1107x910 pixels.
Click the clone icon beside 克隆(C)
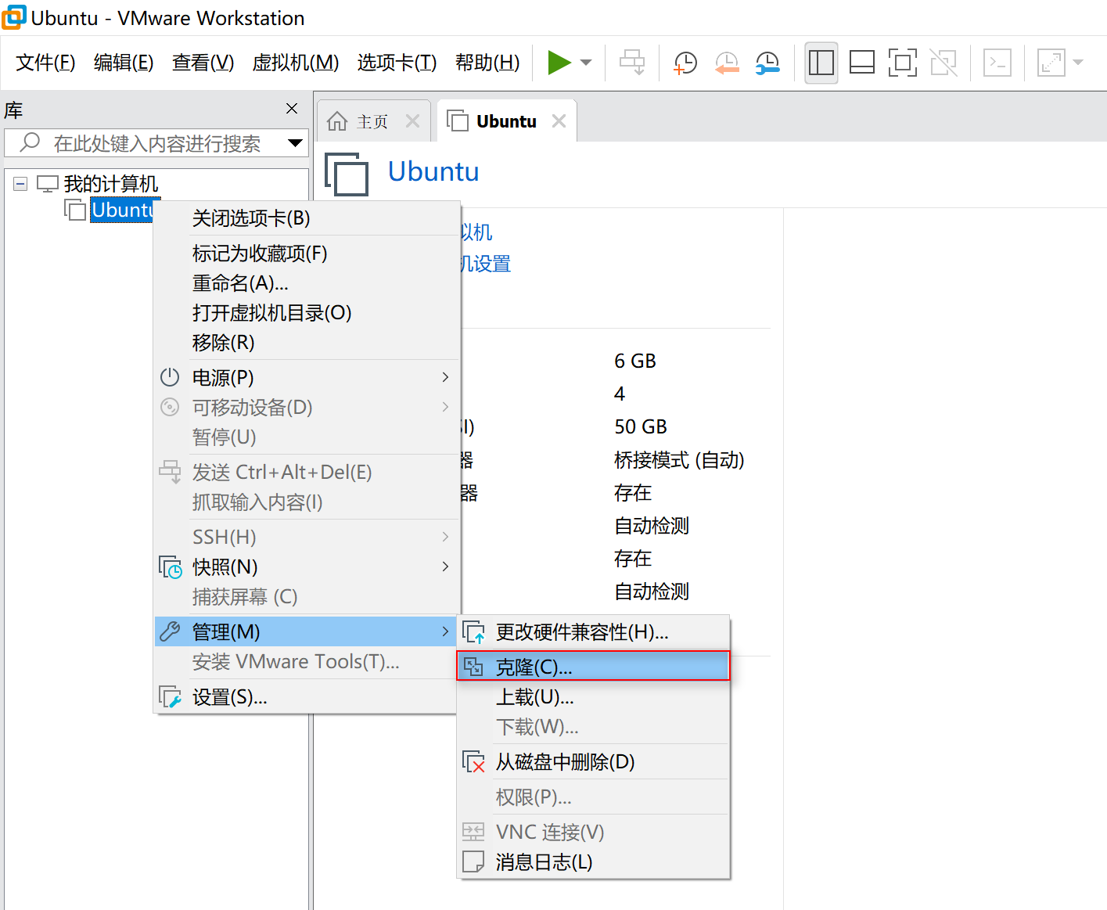[473, 667]
